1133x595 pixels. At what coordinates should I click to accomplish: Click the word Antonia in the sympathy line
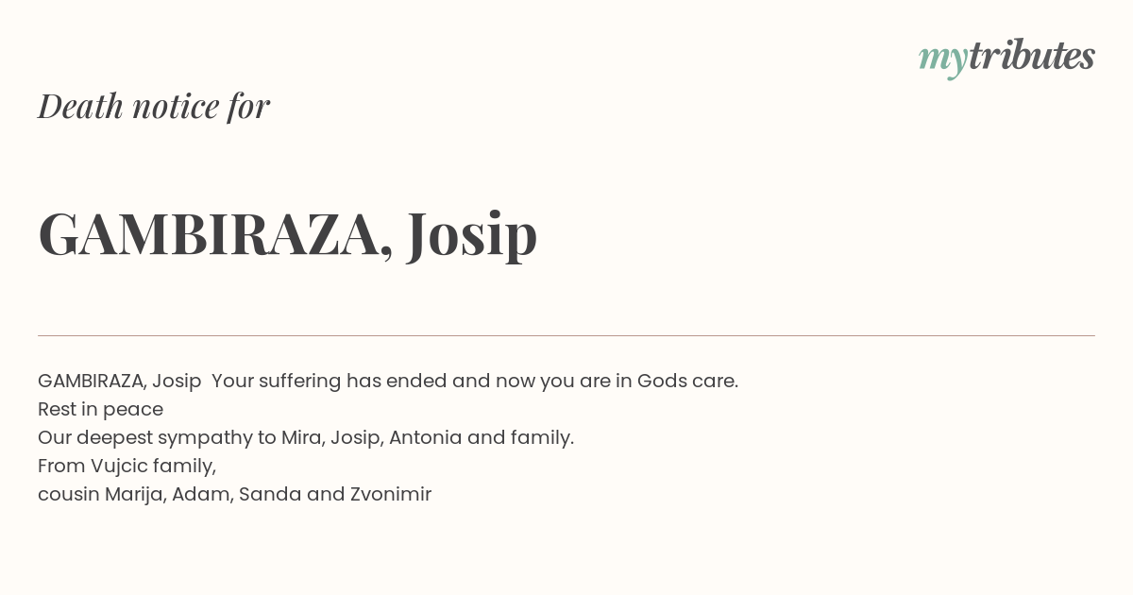click(426, 437)
